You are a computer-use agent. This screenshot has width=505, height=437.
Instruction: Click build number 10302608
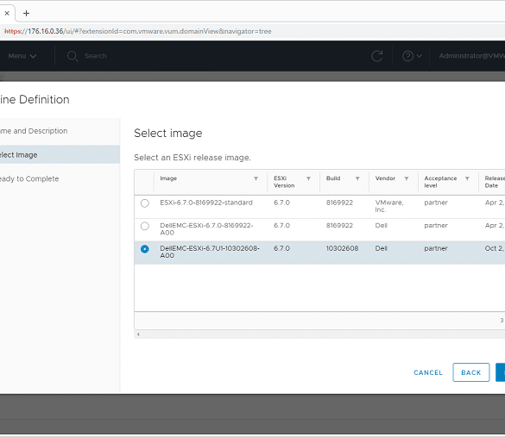tap(342, 248)
